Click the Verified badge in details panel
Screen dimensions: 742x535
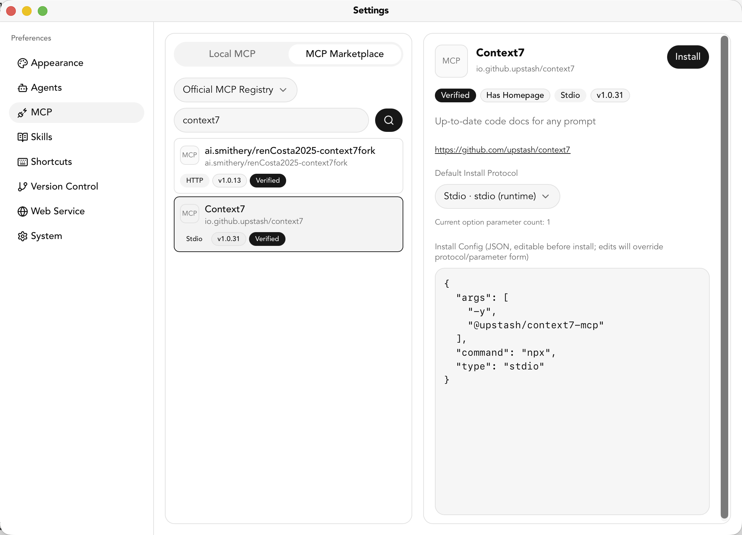pyautogui.click(x=455, y=95)
